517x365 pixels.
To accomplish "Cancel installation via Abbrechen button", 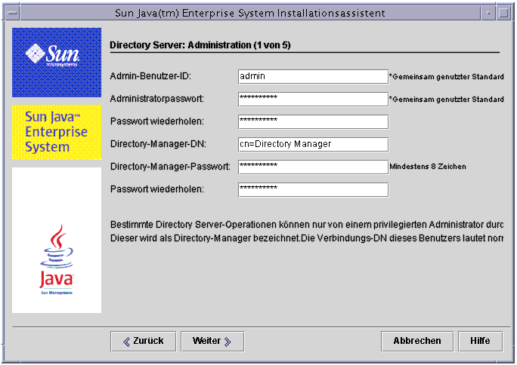I will coord(417,342).
